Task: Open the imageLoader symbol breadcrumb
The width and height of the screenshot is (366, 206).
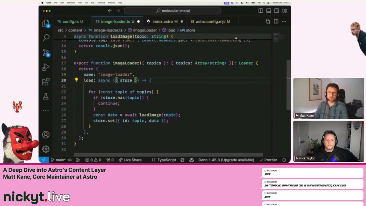Action: (142, 30)
